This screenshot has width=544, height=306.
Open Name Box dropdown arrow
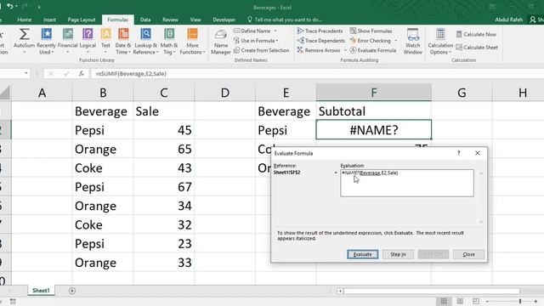pos(26,74)
